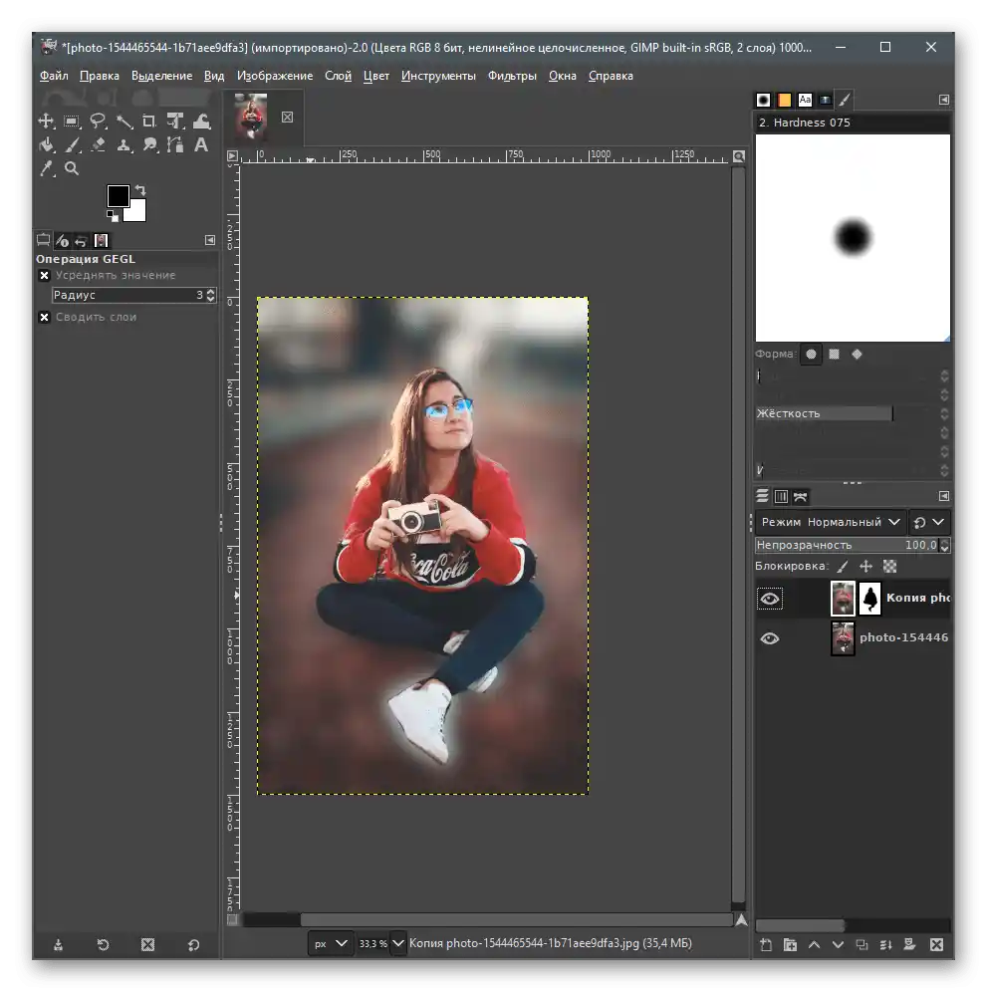Open tool options panel configuration menu
Image resolution: width=987 pixels, height=992 pixels.
[x=211, y=240]
